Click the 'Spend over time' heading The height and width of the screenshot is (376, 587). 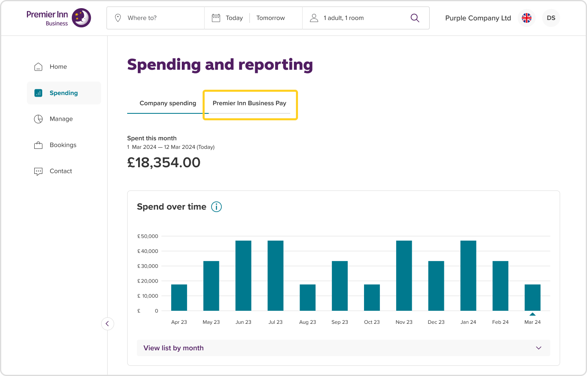click(x=172, y=207)
